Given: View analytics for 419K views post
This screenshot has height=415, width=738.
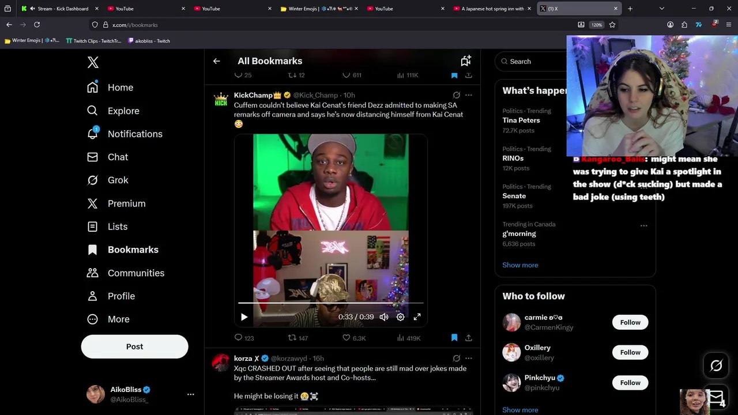Looking at the screenshot, I should tap(408, 338).
